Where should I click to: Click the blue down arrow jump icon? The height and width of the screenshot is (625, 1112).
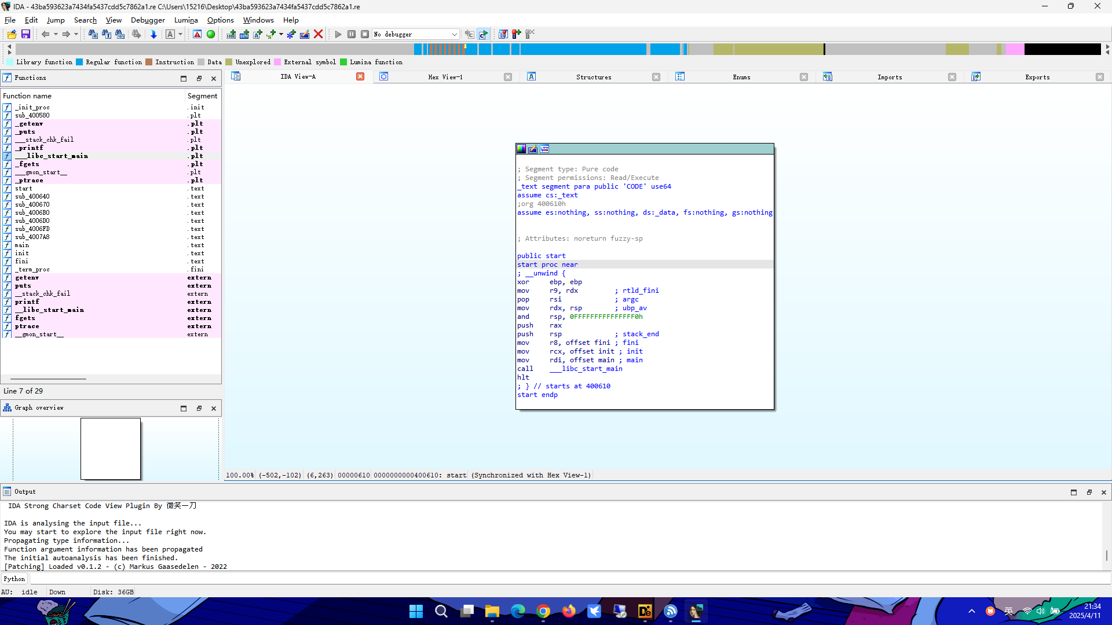coord(153,34)
